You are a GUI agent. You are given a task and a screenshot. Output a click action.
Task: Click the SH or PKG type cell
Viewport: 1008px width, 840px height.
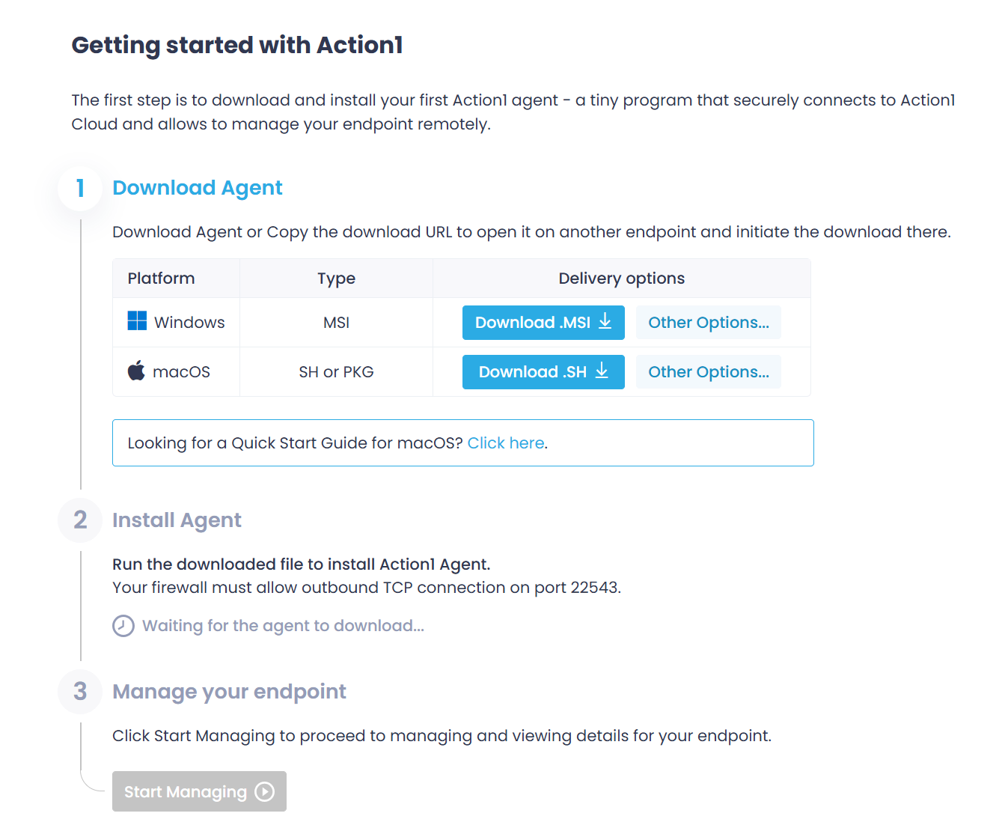tap(336, 372)
